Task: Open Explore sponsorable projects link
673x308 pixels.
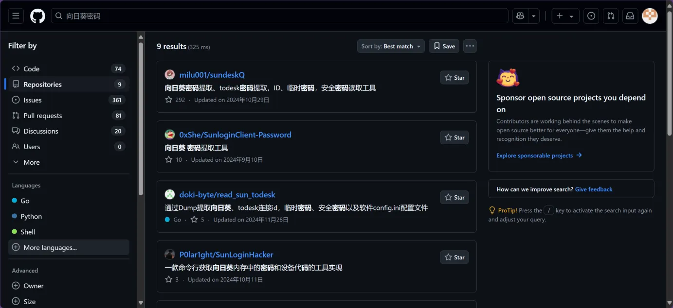Action: pos(539,155)
